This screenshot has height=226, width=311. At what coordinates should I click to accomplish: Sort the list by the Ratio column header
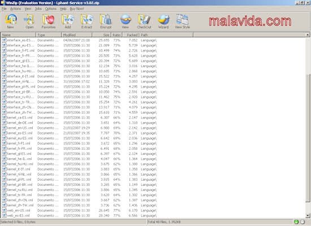pyautogui.click(x=116, y=35)
